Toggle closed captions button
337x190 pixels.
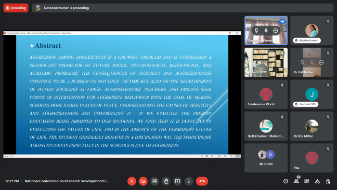(155, 181)
